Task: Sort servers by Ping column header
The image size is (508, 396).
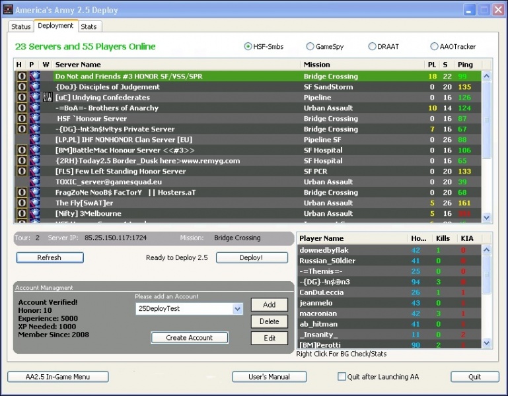Action: click(468, 65)
